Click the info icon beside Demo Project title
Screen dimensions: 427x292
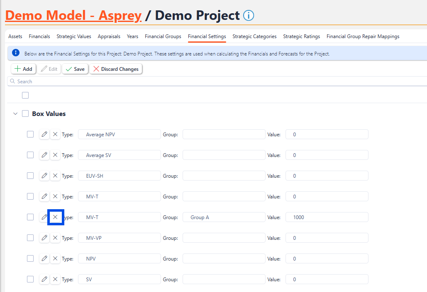pos(248,16)
